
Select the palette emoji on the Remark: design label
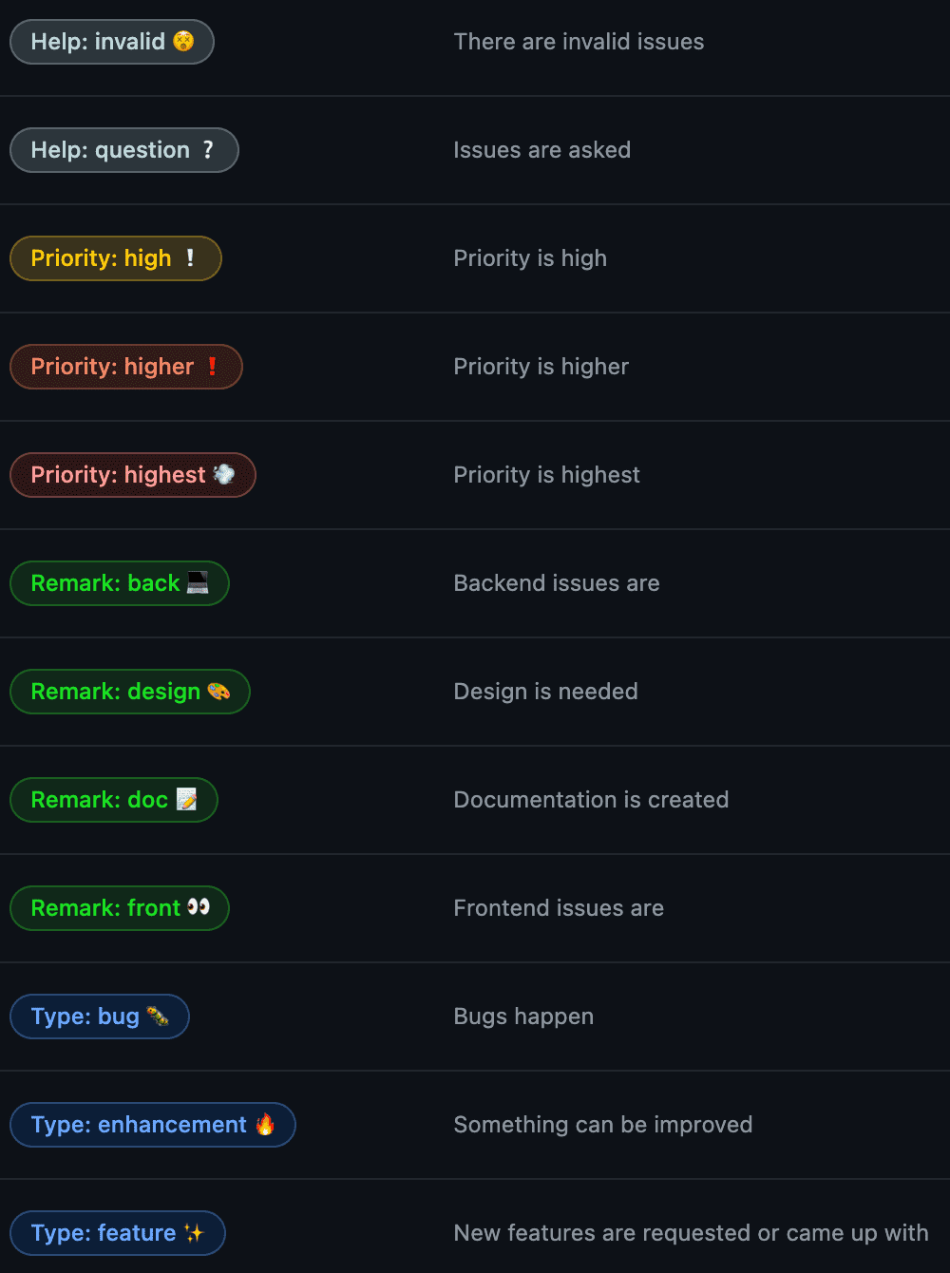218,692
